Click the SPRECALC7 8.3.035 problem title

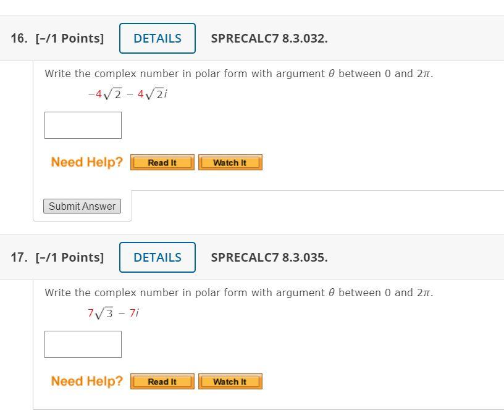[x=269, y=257]
